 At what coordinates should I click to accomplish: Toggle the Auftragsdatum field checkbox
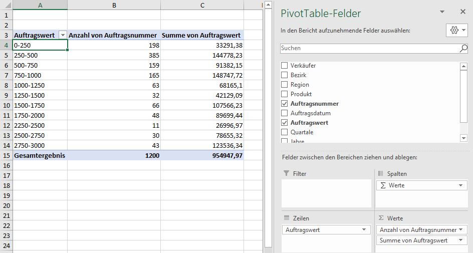(285, 113)
